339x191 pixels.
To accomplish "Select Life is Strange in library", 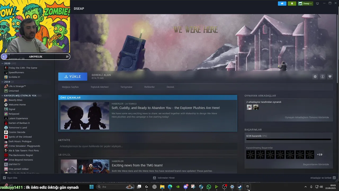I will coord(17,86).
